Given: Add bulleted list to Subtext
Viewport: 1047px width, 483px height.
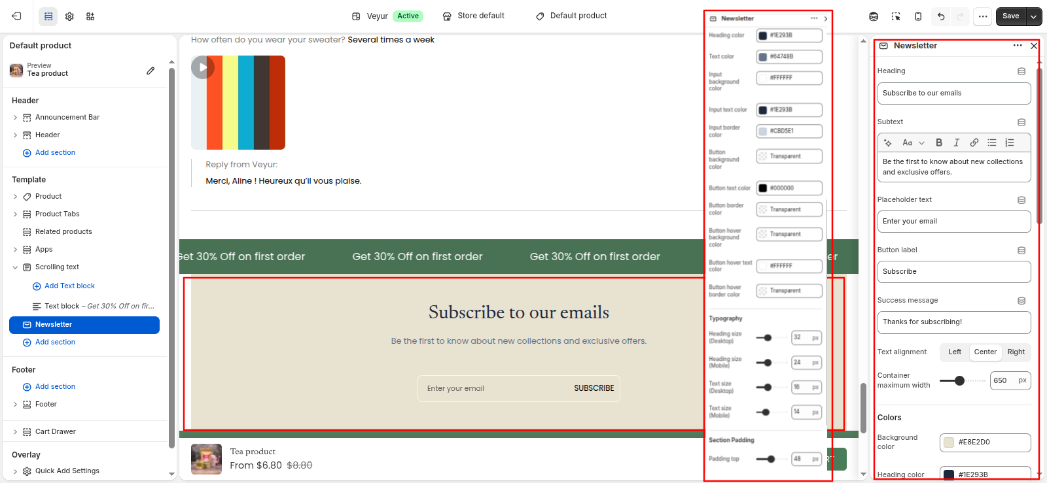Looking at the screenshot, I should (992, 142).
